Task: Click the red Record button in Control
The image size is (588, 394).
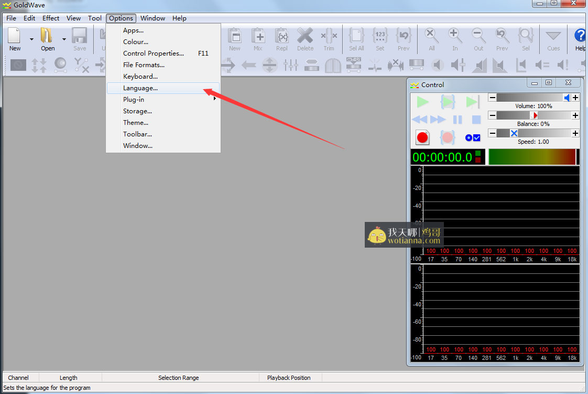Action: pos(422,137)
